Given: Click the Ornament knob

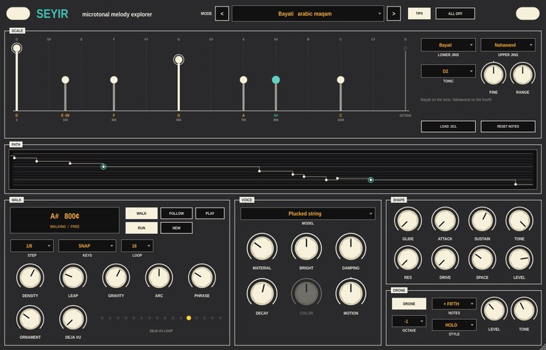Looking at the screenshot, I should coord(30,319).
